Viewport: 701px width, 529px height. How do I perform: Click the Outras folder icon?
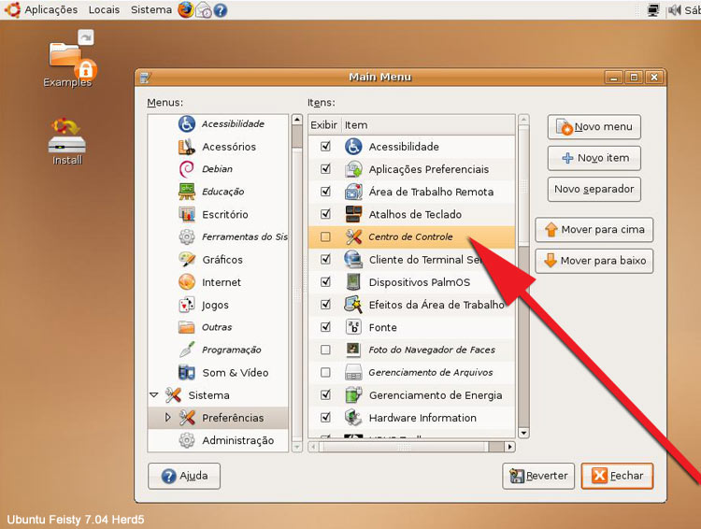coord(186,327)
